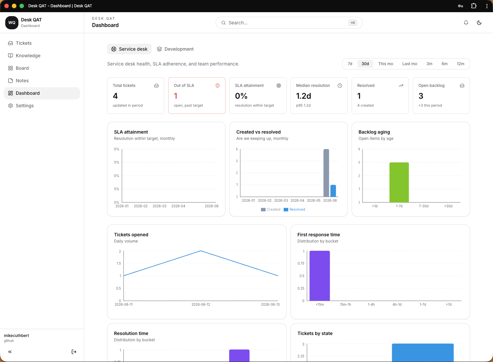
Task: Click the Total tickets inbox icon
Action: click(x=156, y=86)
